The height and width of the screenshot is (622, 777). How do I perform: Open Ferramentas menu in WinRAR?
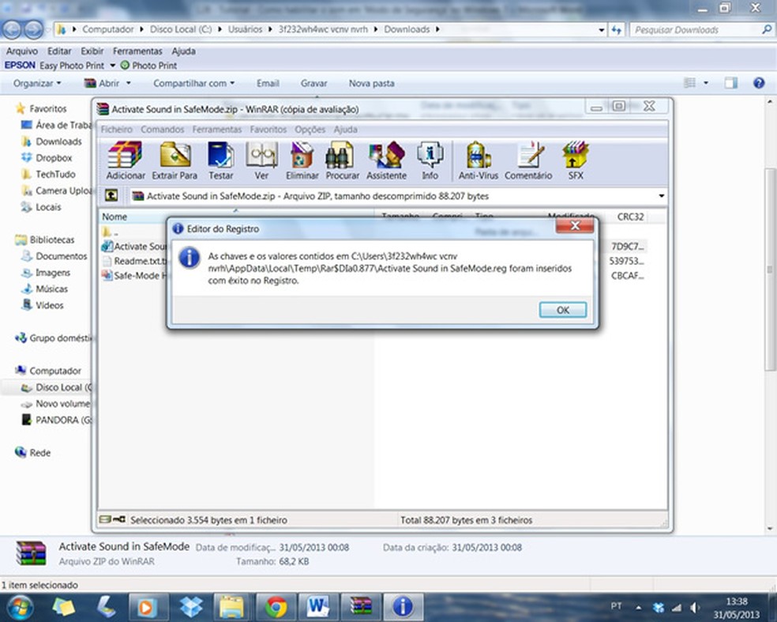(x=216, y=130)
